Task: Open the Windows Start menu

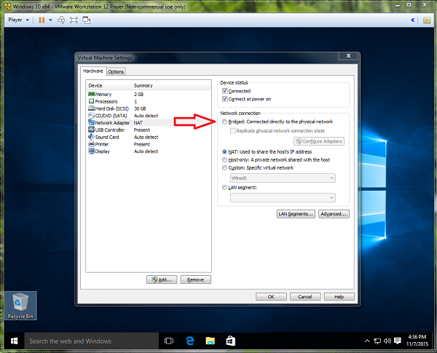Action: point(14,341)
